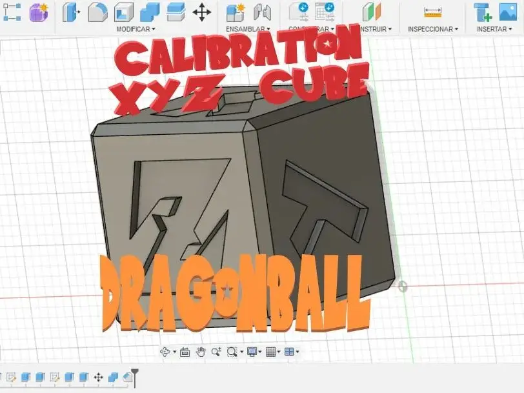This screenshot has width=524, height=393.
Task: Click the Zoom Window magnifier
Action: (232, 352)
